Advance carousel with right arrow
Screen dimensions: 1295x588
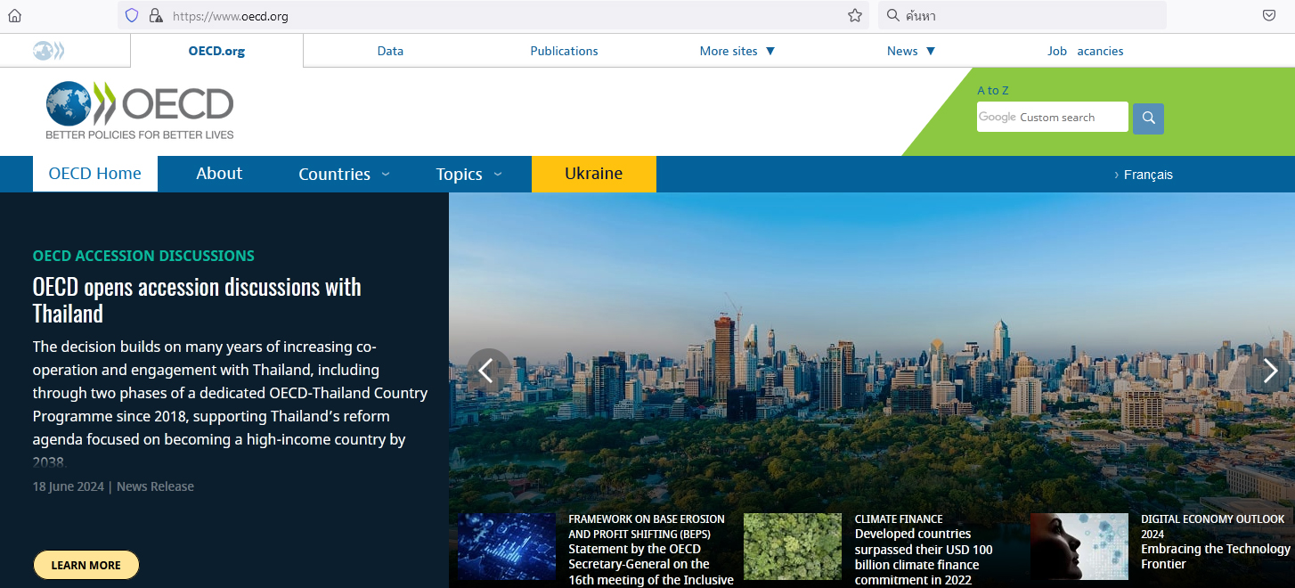(x=1271, y=370)
